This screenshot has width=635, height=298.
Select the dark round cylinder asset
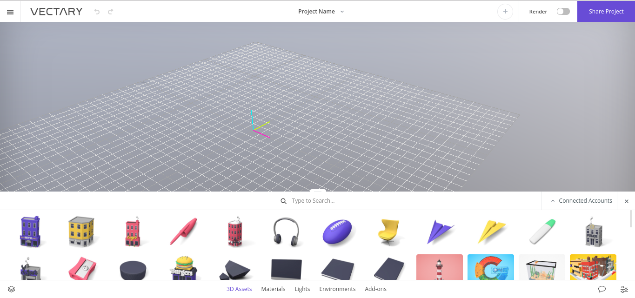(x=133, y=270)
